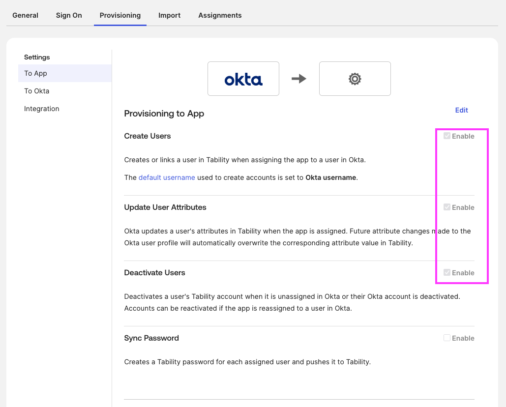The height and width of the screenshot is (407, 506).
Task: Select To App in Settings sidebar
Action: point(36,73)
